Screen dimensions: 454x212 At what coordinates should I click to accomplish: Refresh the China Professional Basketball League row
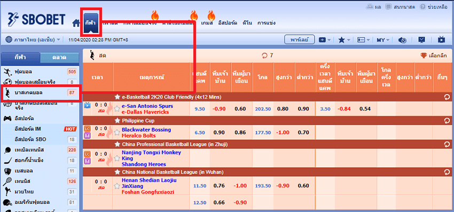tap(447, 144)
